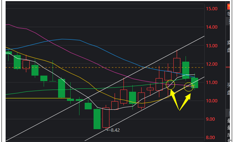Click the orange dashed horizontal price line

point(104,68)
